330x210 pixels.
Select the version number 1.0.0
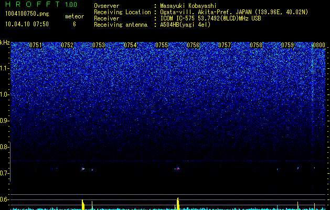(71, 5)
